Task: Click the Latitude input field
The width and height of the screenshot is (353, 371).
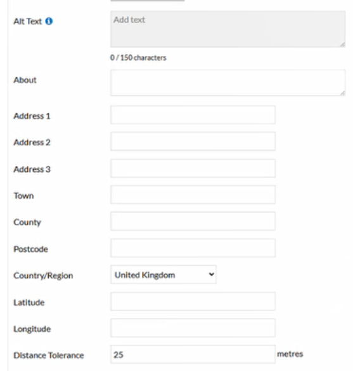Action: pyautogui.click(x=193, y=301)
